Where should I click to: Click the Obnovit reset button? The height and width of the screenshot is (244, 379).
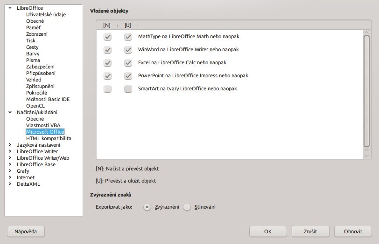353,232
